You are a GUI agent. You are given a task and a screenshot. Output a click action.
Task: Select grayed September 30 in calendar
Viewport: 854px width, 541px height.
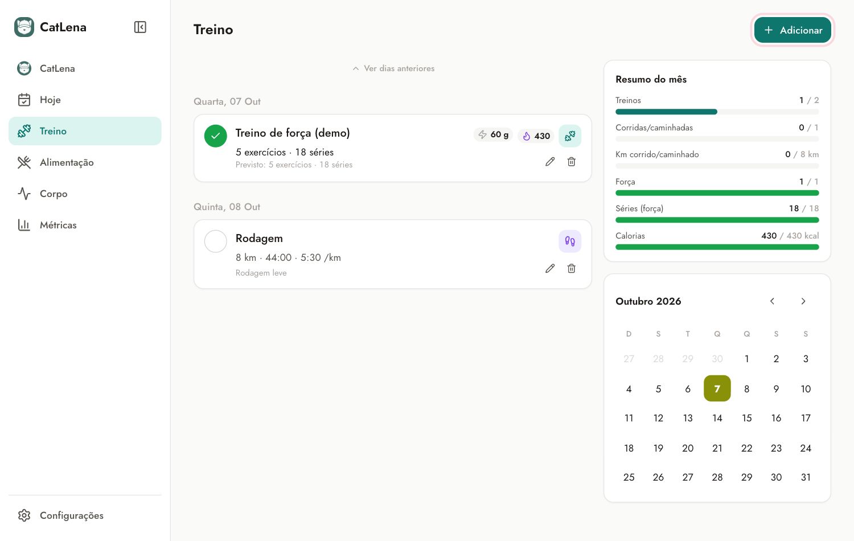pyautogui.click(x=717, y=359)
